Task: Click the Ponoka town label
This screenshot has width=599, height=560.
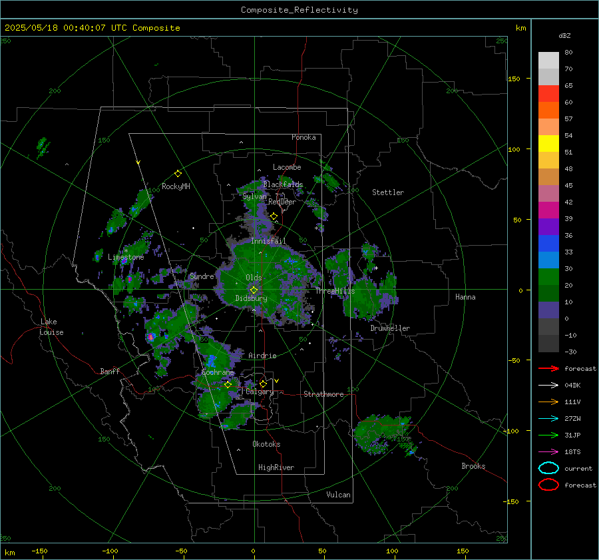Action: tap(303, 137)
